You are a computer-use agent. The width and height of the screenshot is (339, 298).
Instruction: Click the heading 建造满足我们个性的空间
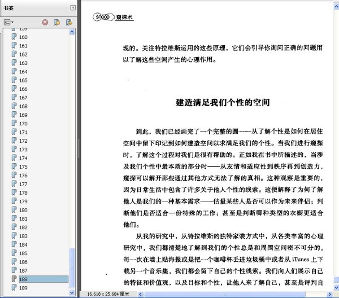tap(223, 102)
